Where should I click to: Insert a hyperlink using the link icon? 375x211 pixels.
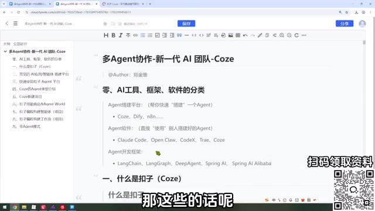(135, 35)
